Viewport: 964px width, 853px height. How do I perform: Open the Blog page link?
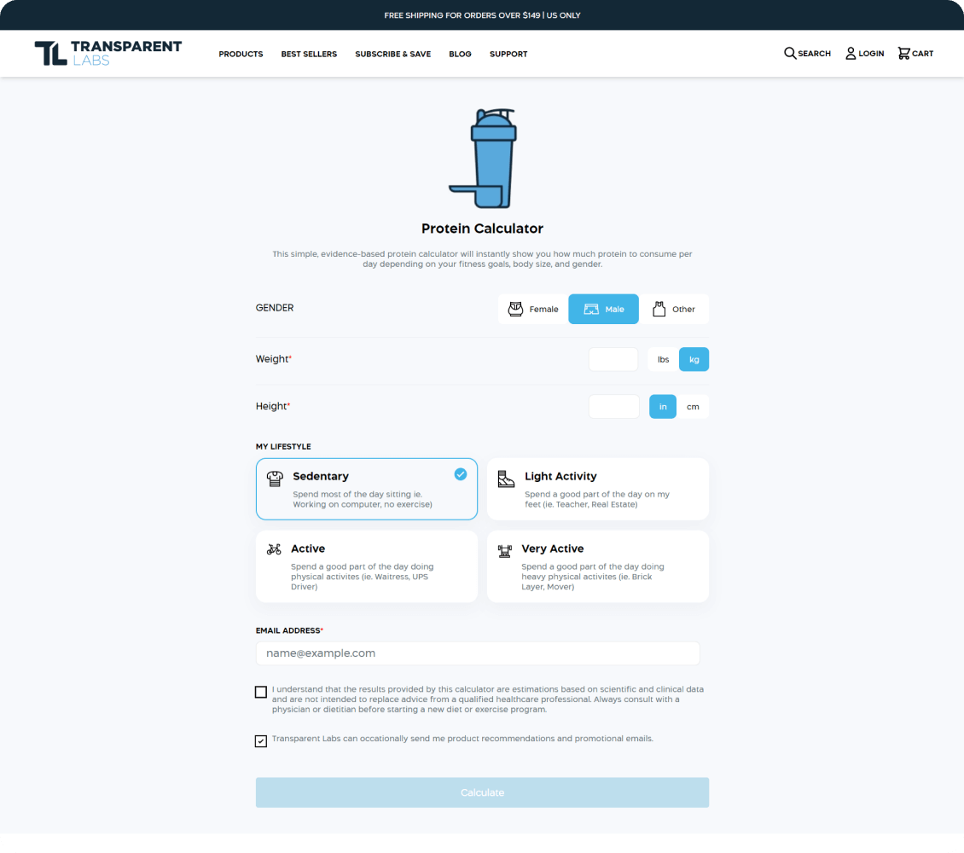(x=460, y=54)
